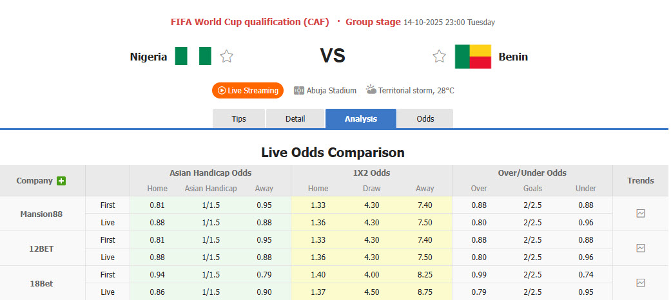The width and height of the screenshot is (671, 300).
Task: Click the Nigeria flag icon
Action: tap(193, 56)
